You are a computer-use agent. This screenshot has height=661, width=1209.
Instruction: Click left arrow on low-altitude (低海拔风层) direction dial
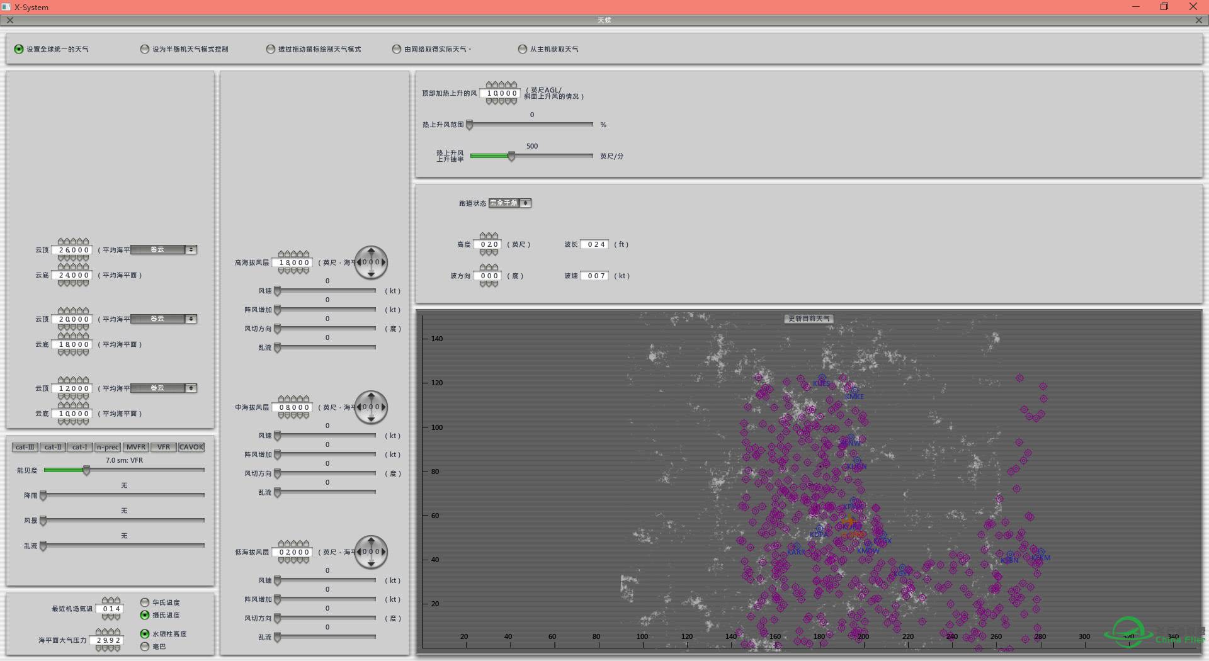pyautogui.click(x=359, y=552)
